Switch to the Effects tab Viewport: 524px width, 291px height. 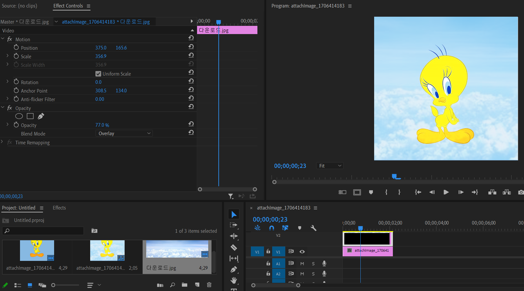point(59,208)
